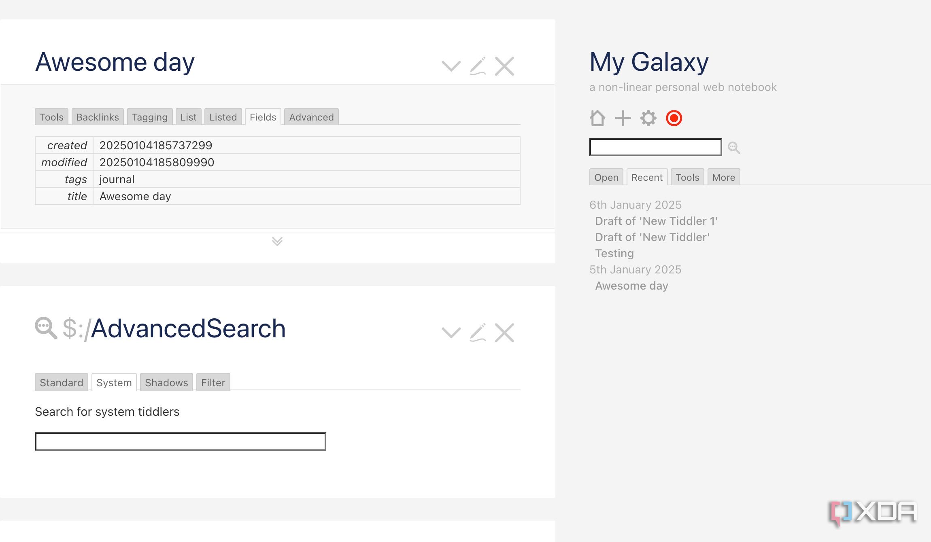Image resolution: width=931 pixels, height=542 pixels.
Task: Select the Standard tab in AdvancedSearch
Action: click(61, 382)
